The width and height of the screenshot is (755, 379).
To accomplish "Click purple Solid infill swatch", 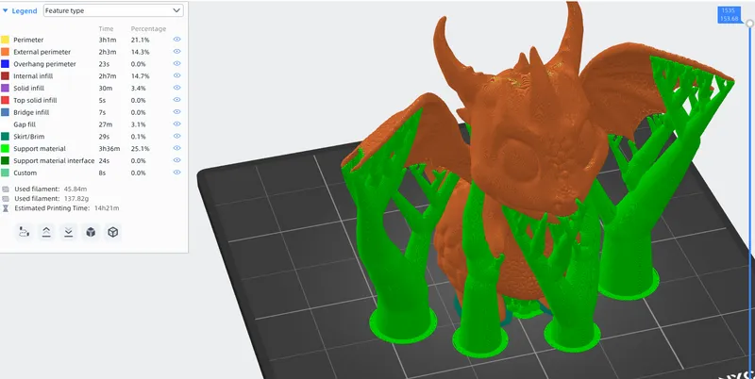I will click(5, 88).
